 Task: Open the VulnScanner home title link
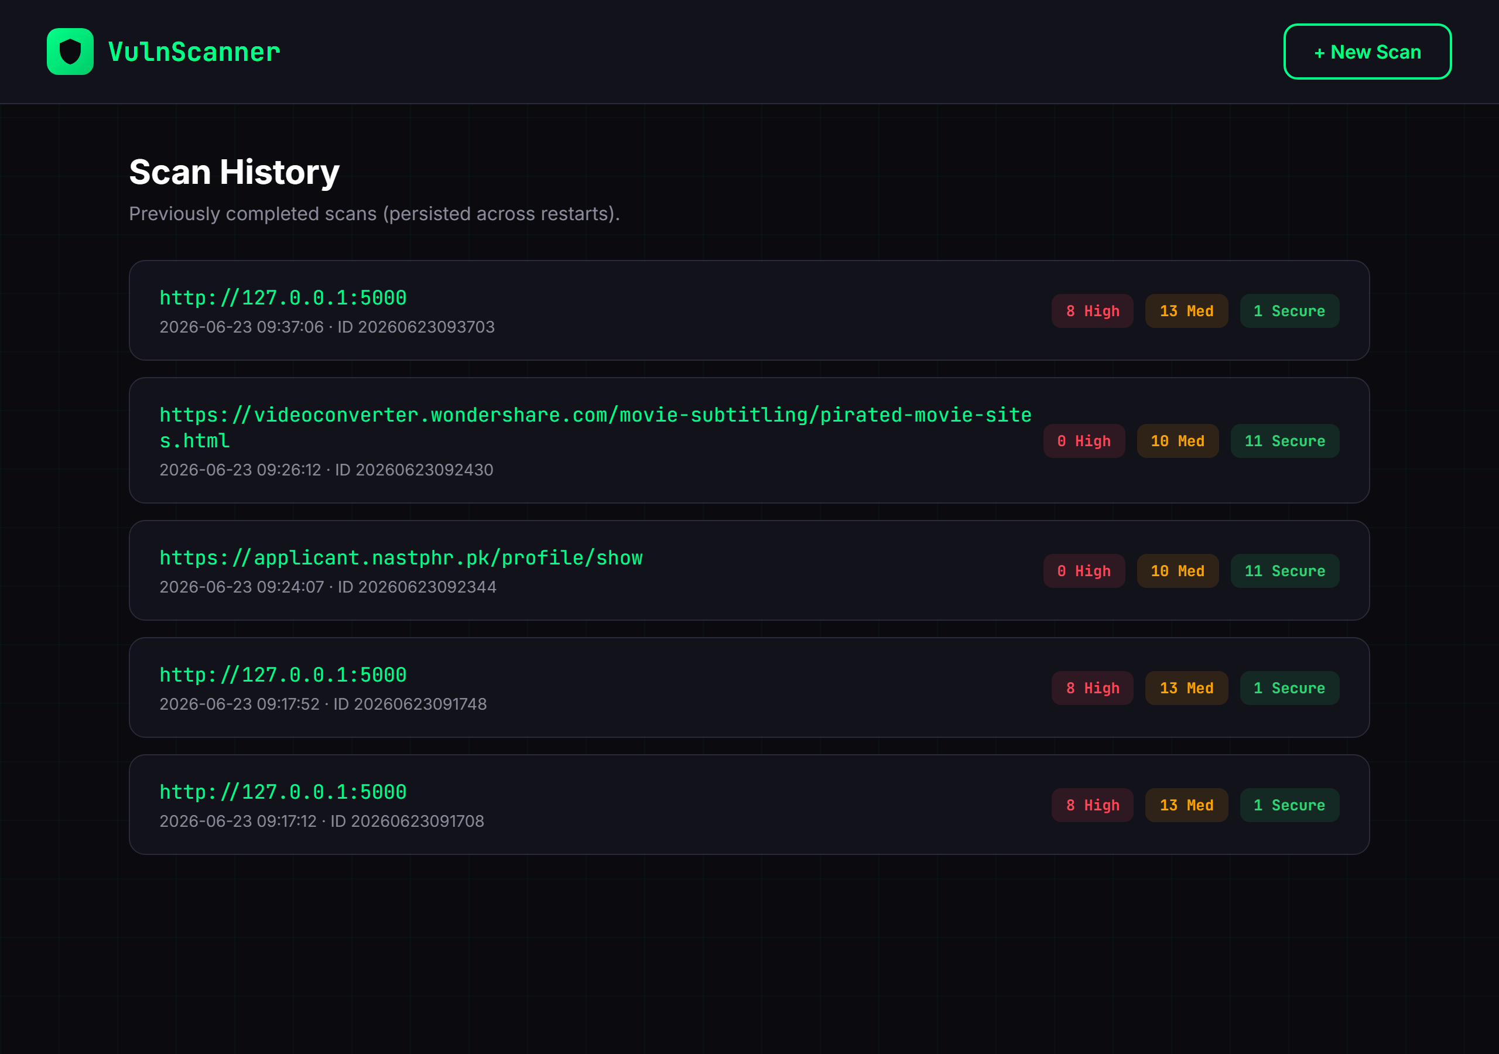tap(194, 52)
